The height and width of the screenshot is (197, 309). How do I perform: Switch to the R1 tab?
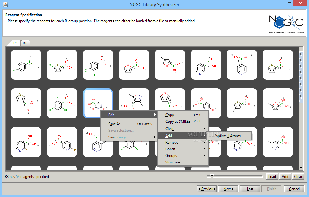point(25,43)
